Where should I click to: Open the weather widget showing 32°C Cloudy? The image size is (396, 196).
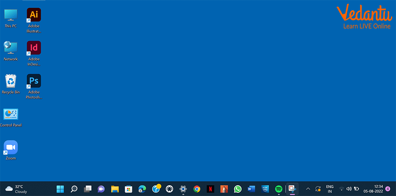point(17,189)
